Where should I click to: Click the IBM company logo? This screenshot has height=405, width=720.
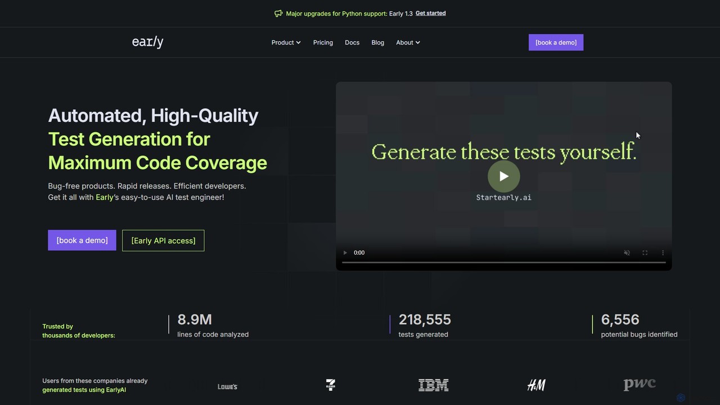click(434, 385)
